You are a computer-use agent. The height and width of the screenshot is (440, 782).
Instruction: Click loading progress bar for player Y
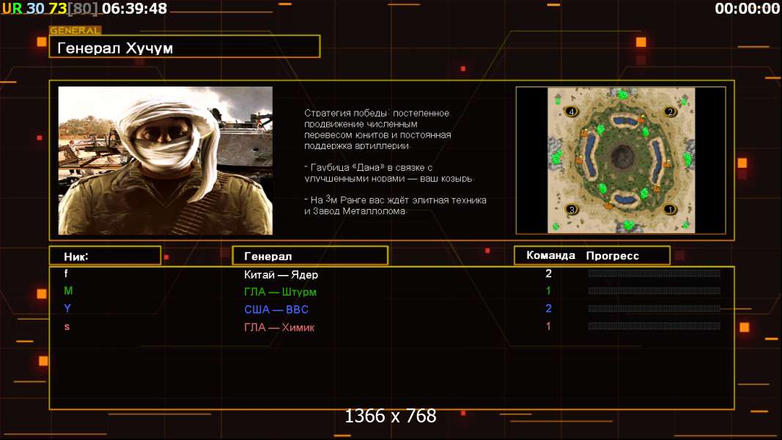click(654, 309)
